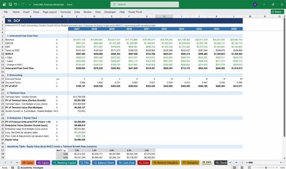Switch to the 15. Debt sheet tab
The image size is (286, 169).
coord(144,163)
